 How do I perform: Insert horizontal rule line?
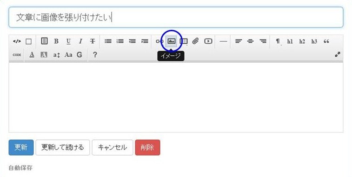click(x=223, y=41)
